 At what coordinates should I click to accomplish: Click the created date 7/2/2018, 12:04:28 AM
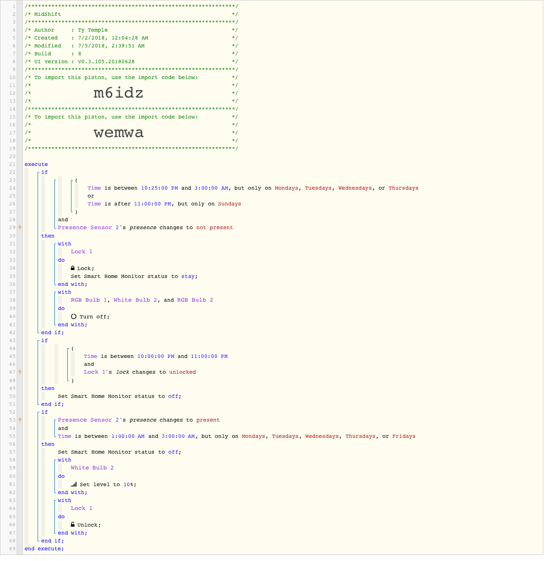(113, 38)
